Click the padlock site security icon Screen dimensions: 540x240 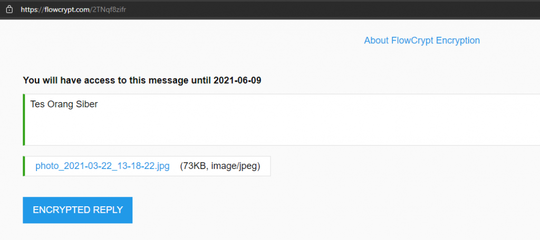pos(9,9)
